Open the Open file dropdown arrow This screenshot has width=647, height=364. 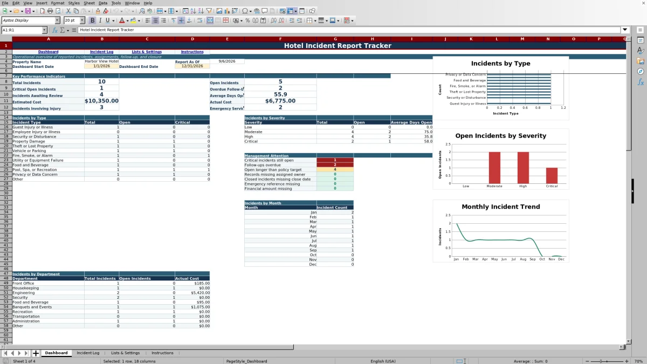pyautogui.click(x=21, y=11)
